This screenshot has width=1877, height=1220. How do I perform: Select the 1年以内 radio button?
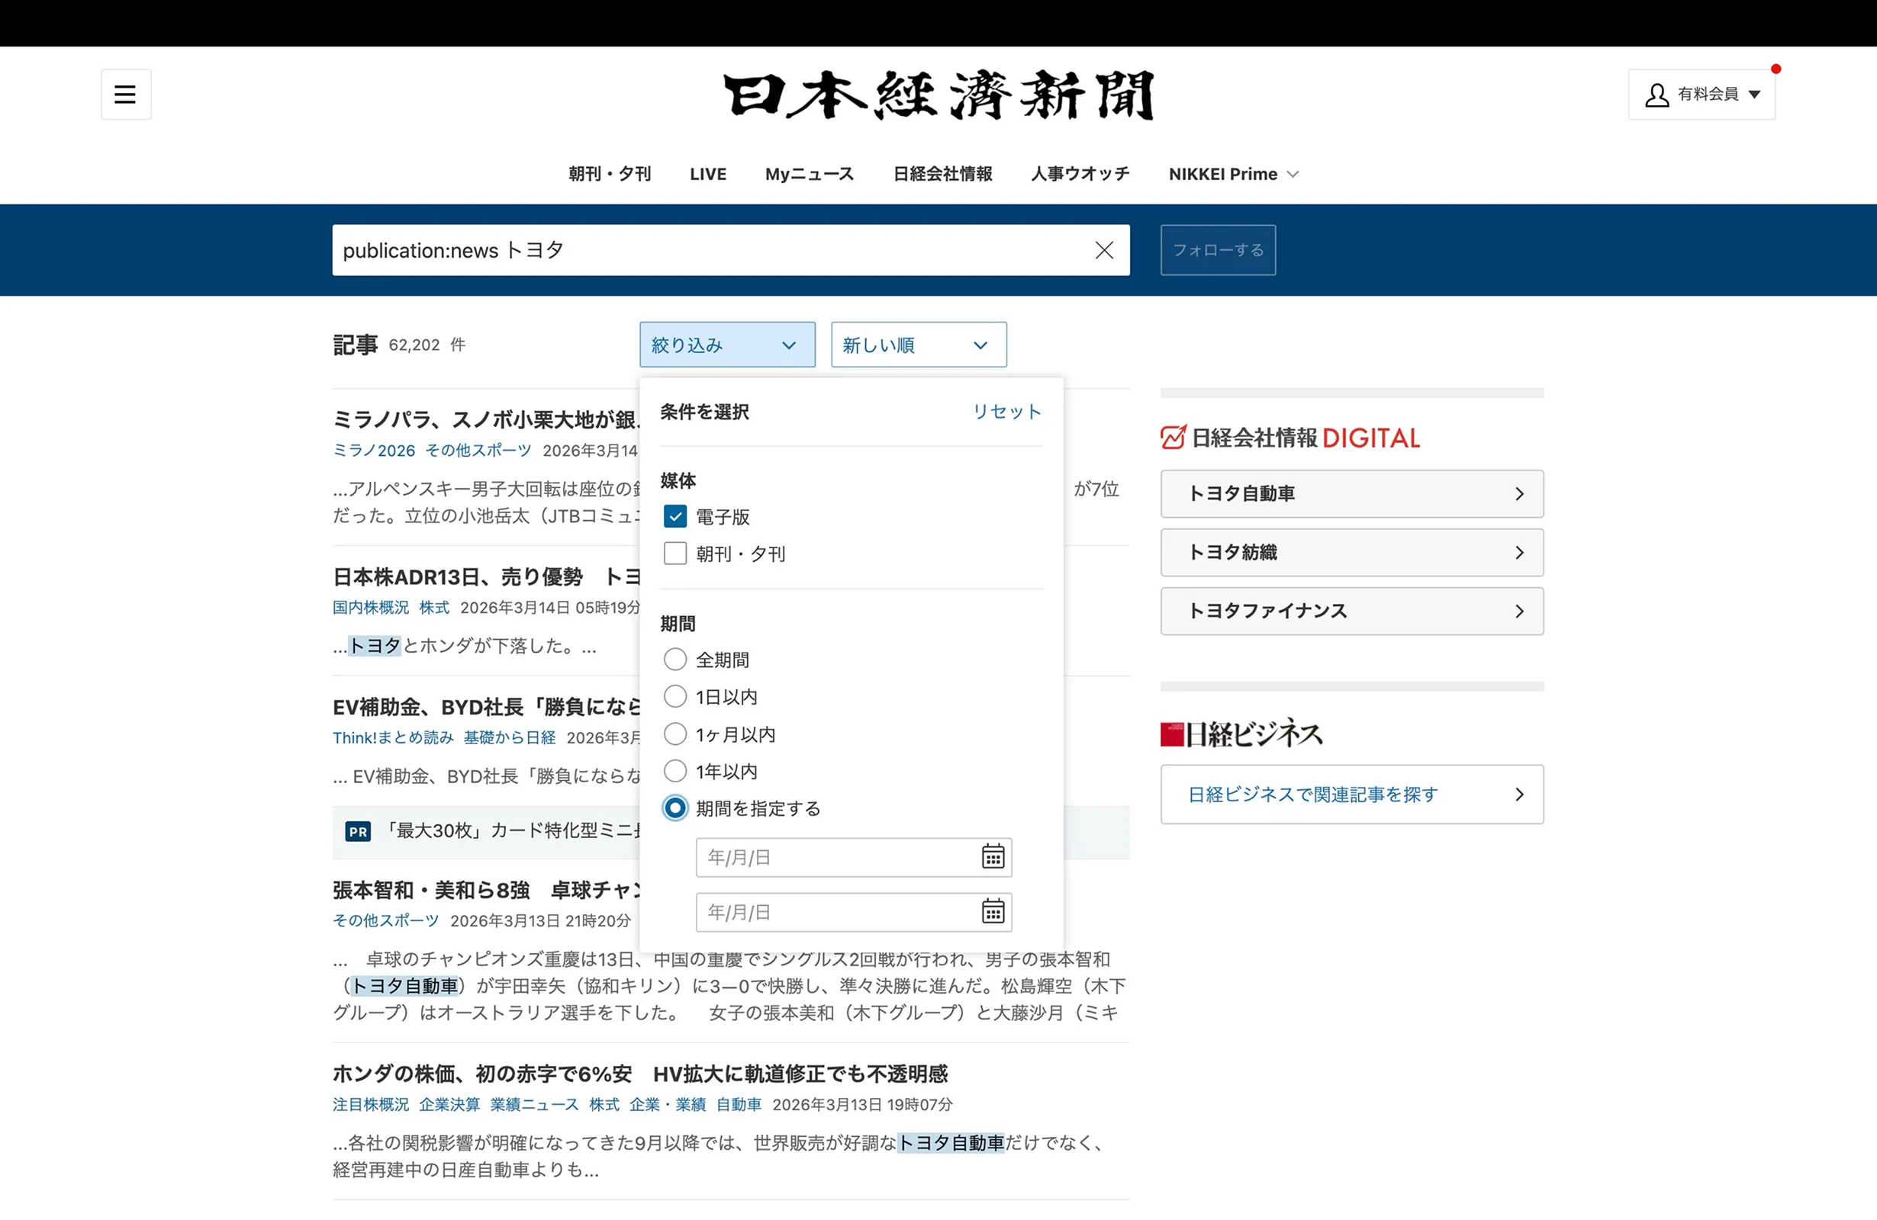point(675,772)
